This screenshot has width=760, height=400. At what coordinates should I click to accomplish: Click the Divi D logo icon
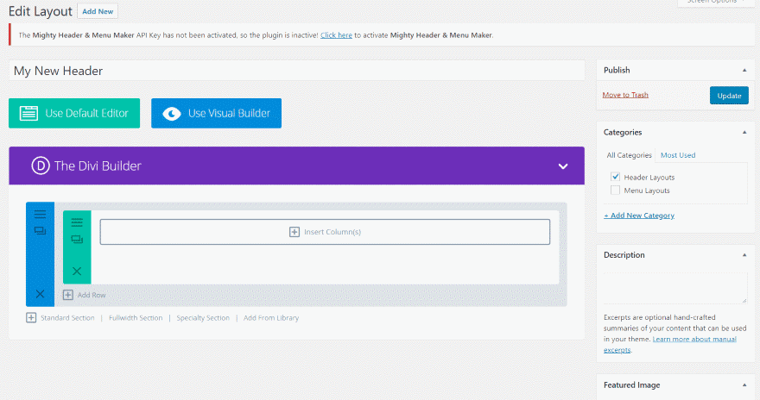(41, 166)
